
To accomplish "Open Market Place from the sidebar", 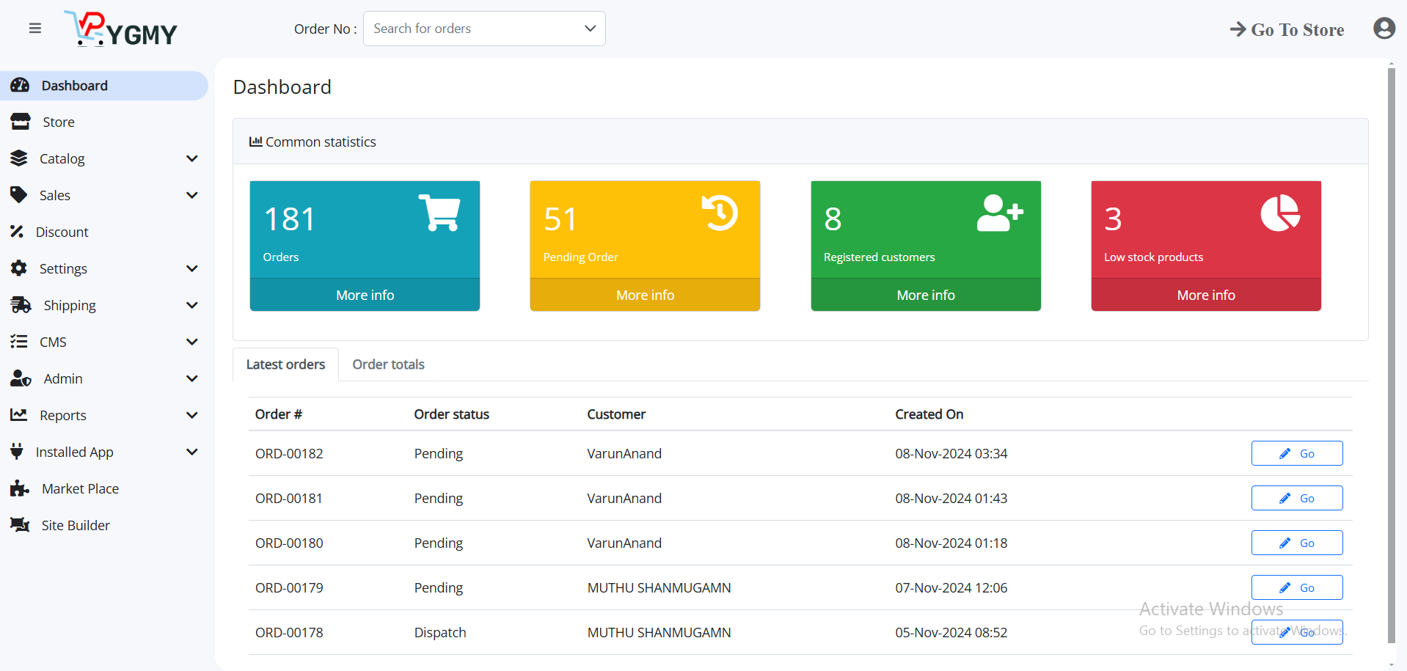I will coord(79,488).
